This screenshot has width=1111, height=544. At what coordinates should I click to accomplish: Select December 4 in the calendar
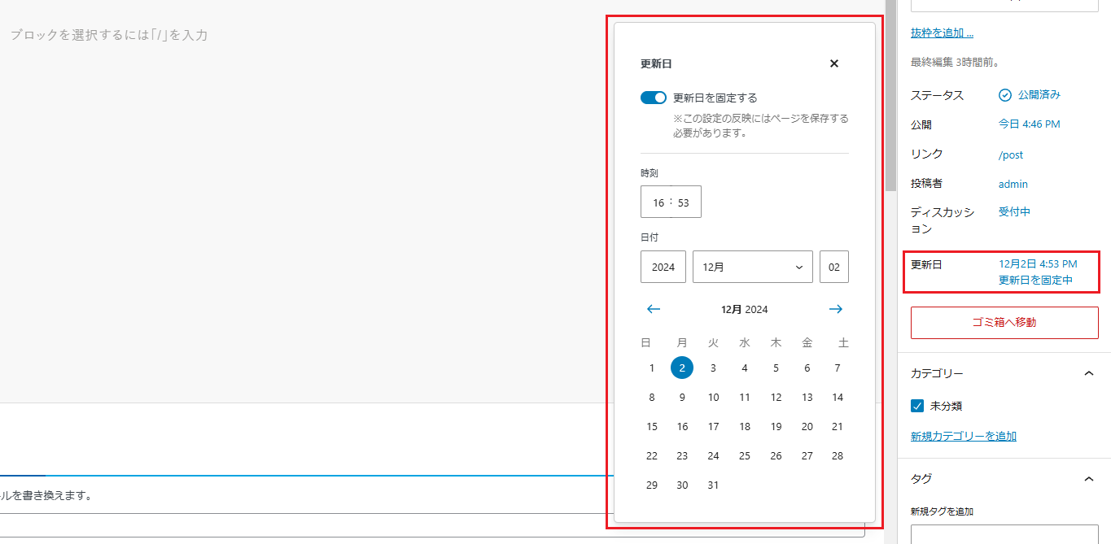[x=745, y=368]
